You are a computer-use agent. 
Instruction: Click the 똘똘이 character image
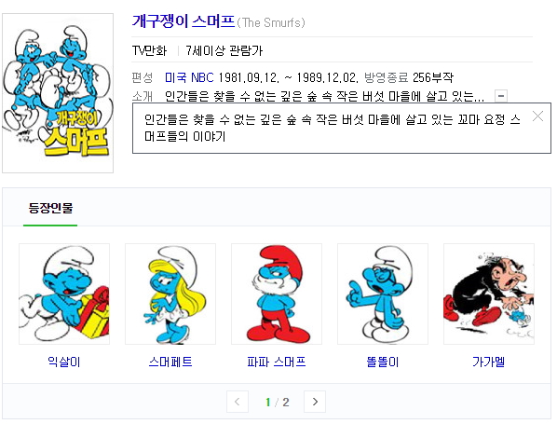pyautogui.click(x=383, y=294)
